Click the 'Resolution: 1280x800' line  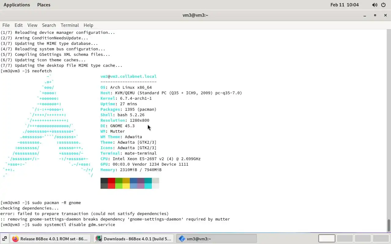(x=125, y=120)
